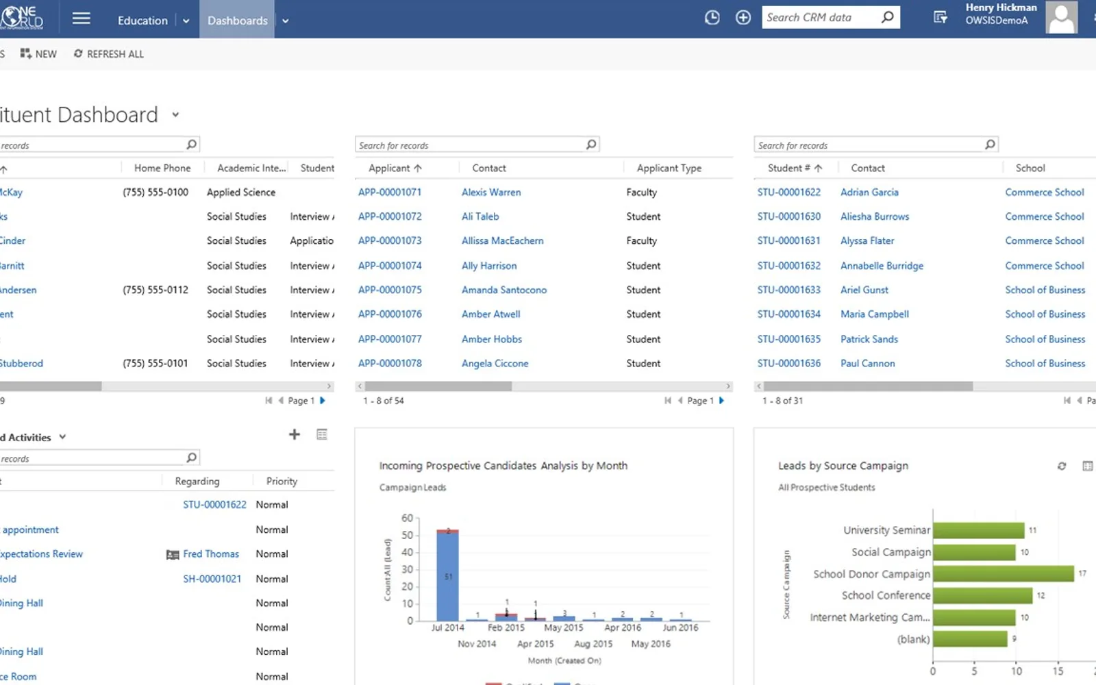Search students list magnifier icon
The width and height of the screenshot is (1096, 685).
click(990, 145)
